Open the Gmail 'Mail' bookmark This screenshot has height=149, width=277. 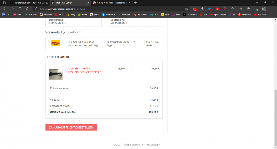(x=154, y=14)
